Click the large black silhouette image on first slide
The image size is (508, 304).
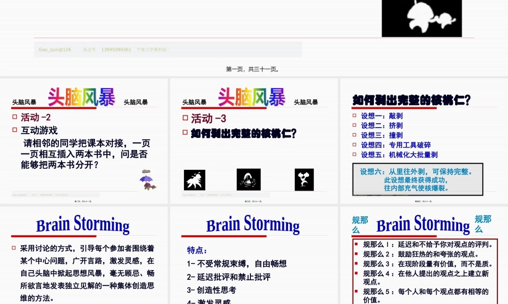pyautogui.click(x=422, y=18)
